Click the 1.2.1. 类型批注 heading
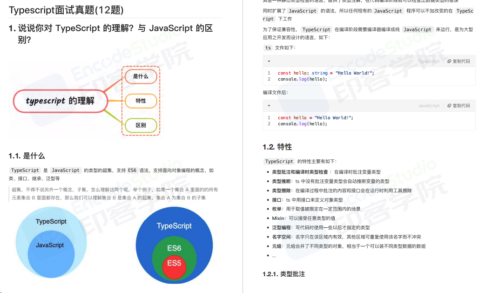This screenshot has width=485, height=293. point(283,274)
